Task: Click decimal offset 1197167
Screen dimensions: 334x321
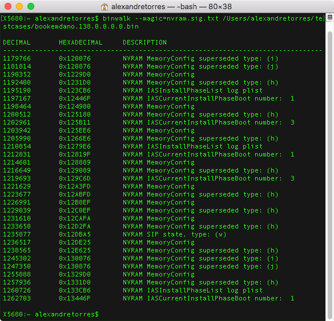Action: pyautogui.click(x=17, y=98)
